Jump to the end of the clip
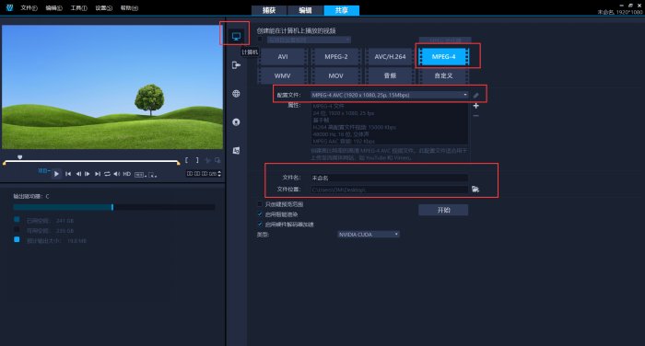This screenshot has width=645, height=346. (98, 174)
